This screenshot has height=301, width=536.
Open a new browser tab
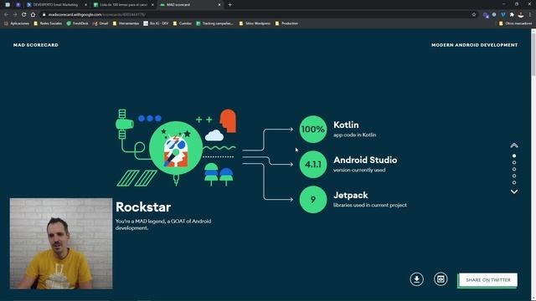click(x=229, y=5)
